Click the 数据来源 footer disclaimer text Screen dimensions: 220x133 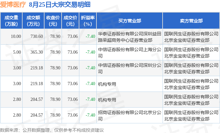pos(52,130)
